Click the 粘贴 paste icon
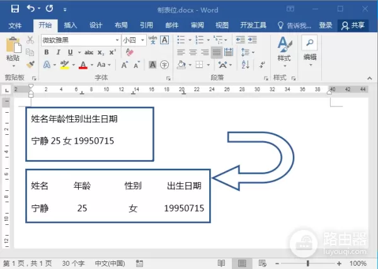The width and height of the screenshot is (378, 269). (x=13, y=45)
